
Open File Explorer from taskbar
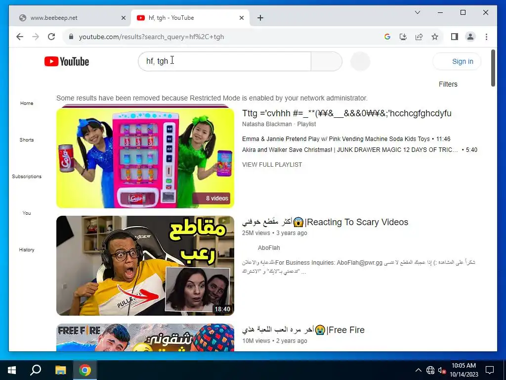[x=60, y=370]
